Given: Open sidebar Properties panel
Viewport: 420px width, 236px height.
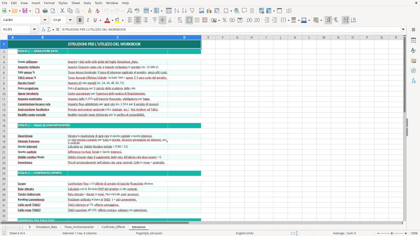Looking at the screenshot, I should [x=413, y=41].
